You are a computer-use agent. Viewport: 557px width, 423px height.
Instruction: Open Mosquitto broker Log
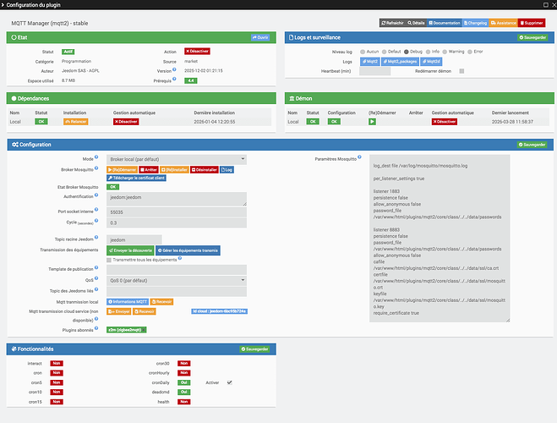[x=227, y=170]
